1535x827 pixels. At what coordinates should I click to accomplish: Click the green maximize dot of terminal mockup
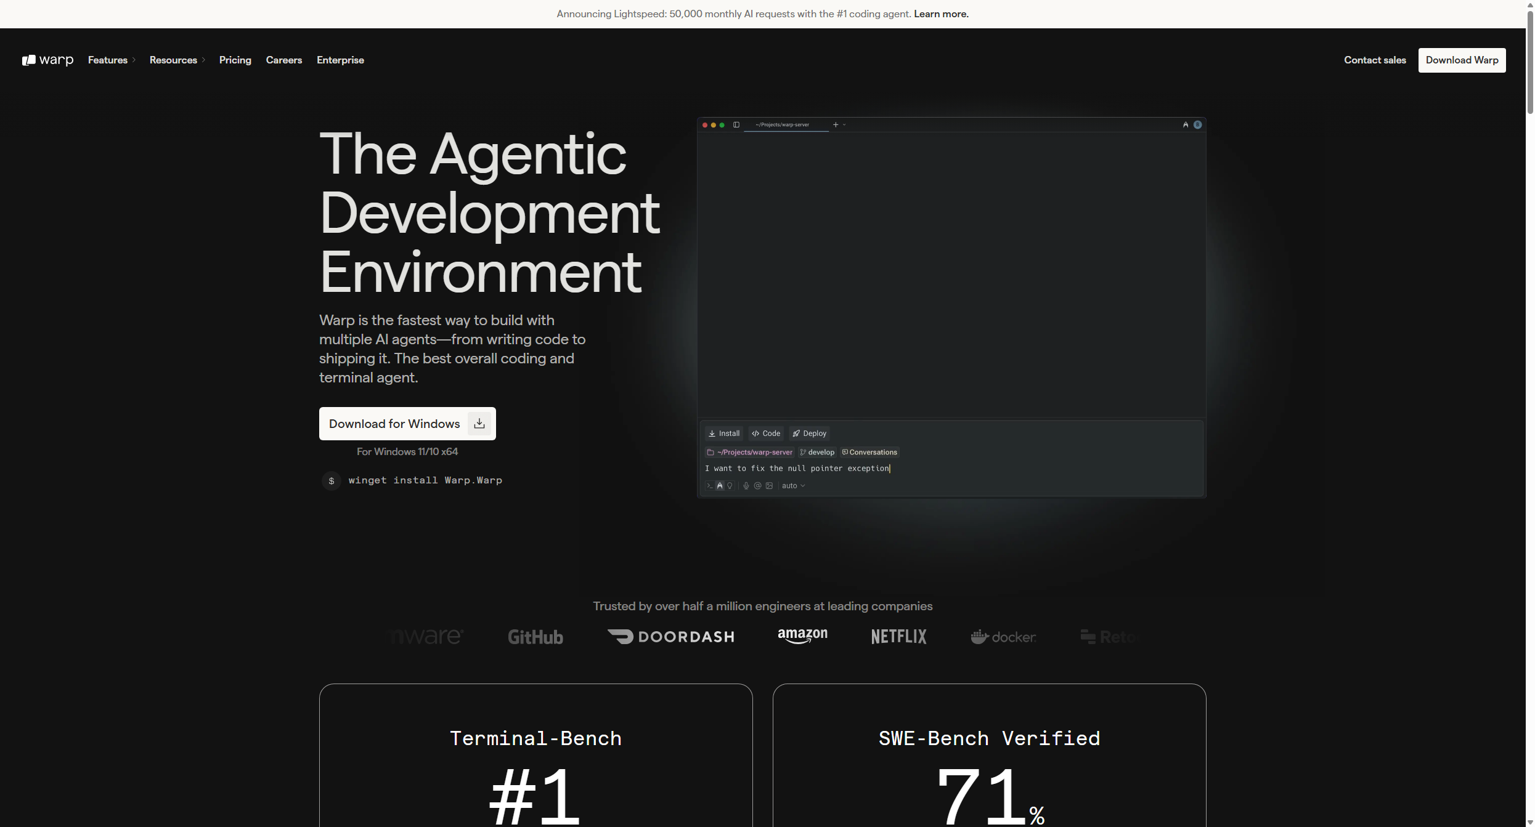tap(722, 125)
